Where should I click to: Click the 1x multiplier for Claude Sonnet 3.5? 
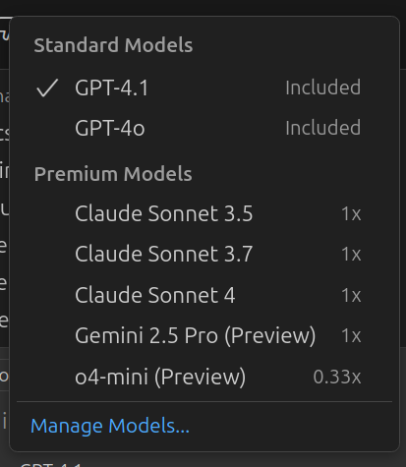click(x=351, y=214)
